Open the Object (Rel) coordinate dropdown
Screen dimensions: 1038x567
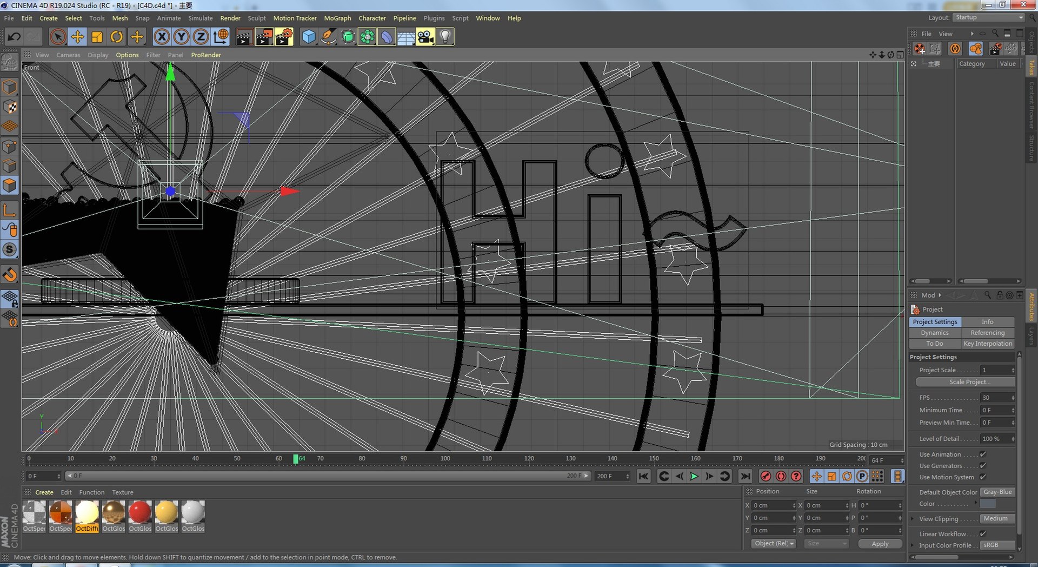pos(774,544)
